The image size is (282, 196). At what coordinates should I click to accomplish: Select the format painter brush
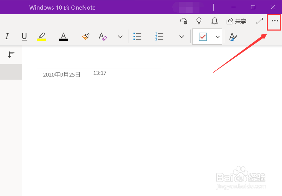(x=86, y=36)
